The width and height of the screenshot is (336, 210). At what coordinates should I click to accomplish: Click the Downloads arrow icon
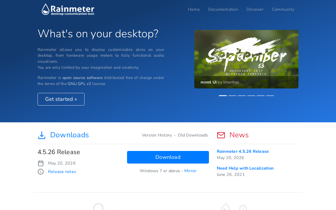42,135
